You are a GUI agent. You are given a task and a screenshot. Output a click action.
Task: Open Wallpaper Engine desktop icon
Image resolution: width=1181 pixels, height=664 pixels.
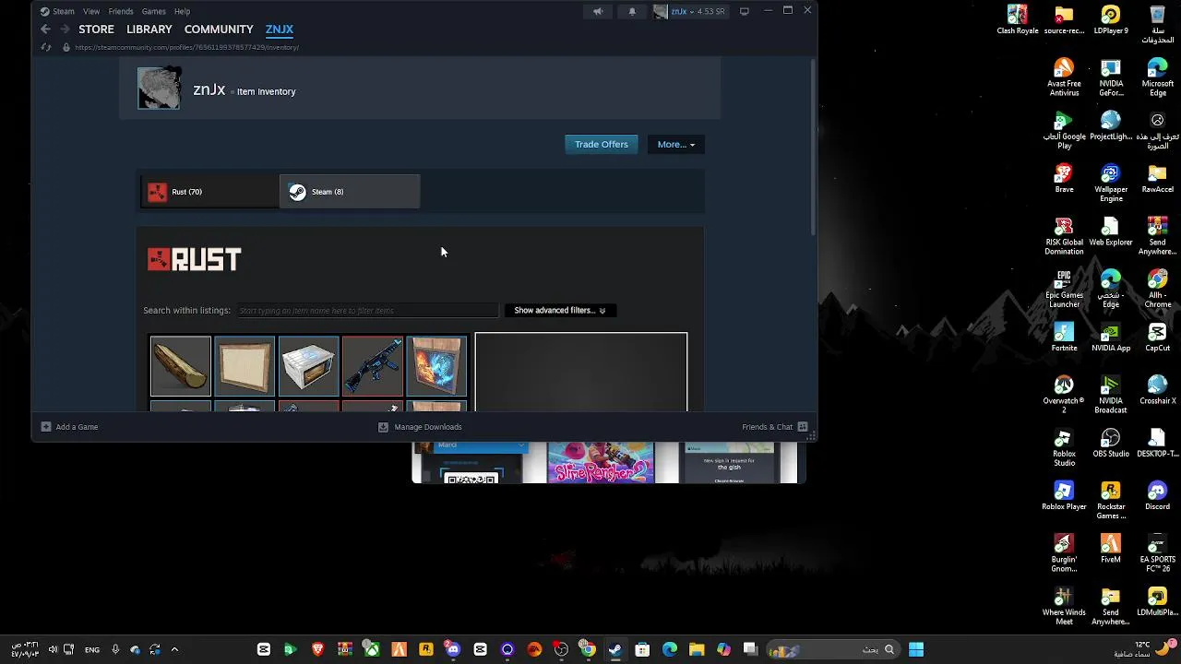tap(1111, 184)
